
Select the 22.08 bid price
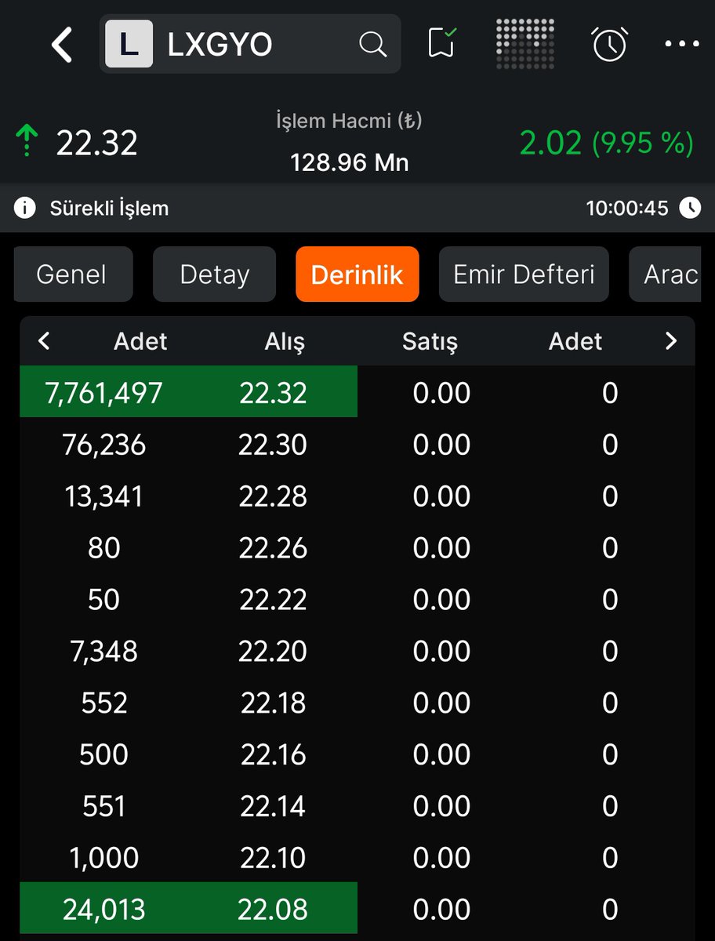(273, 910)
